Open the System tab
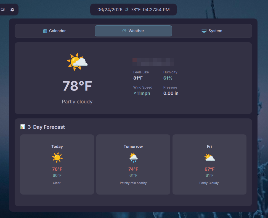268x218 pixels. point(212,31)
